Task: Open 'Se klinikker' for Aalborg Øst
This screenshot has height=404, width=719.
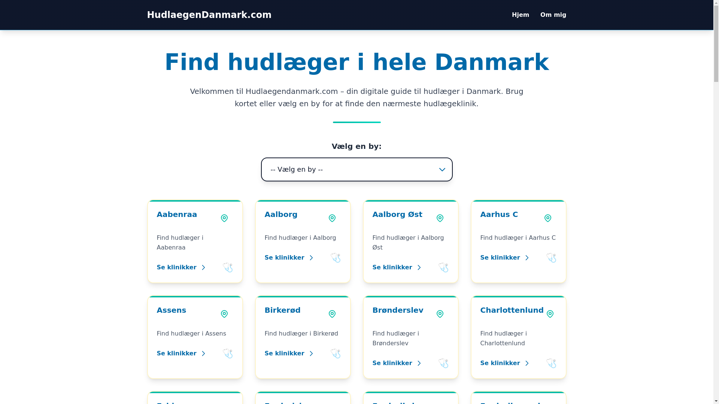Action: [397, 267]
